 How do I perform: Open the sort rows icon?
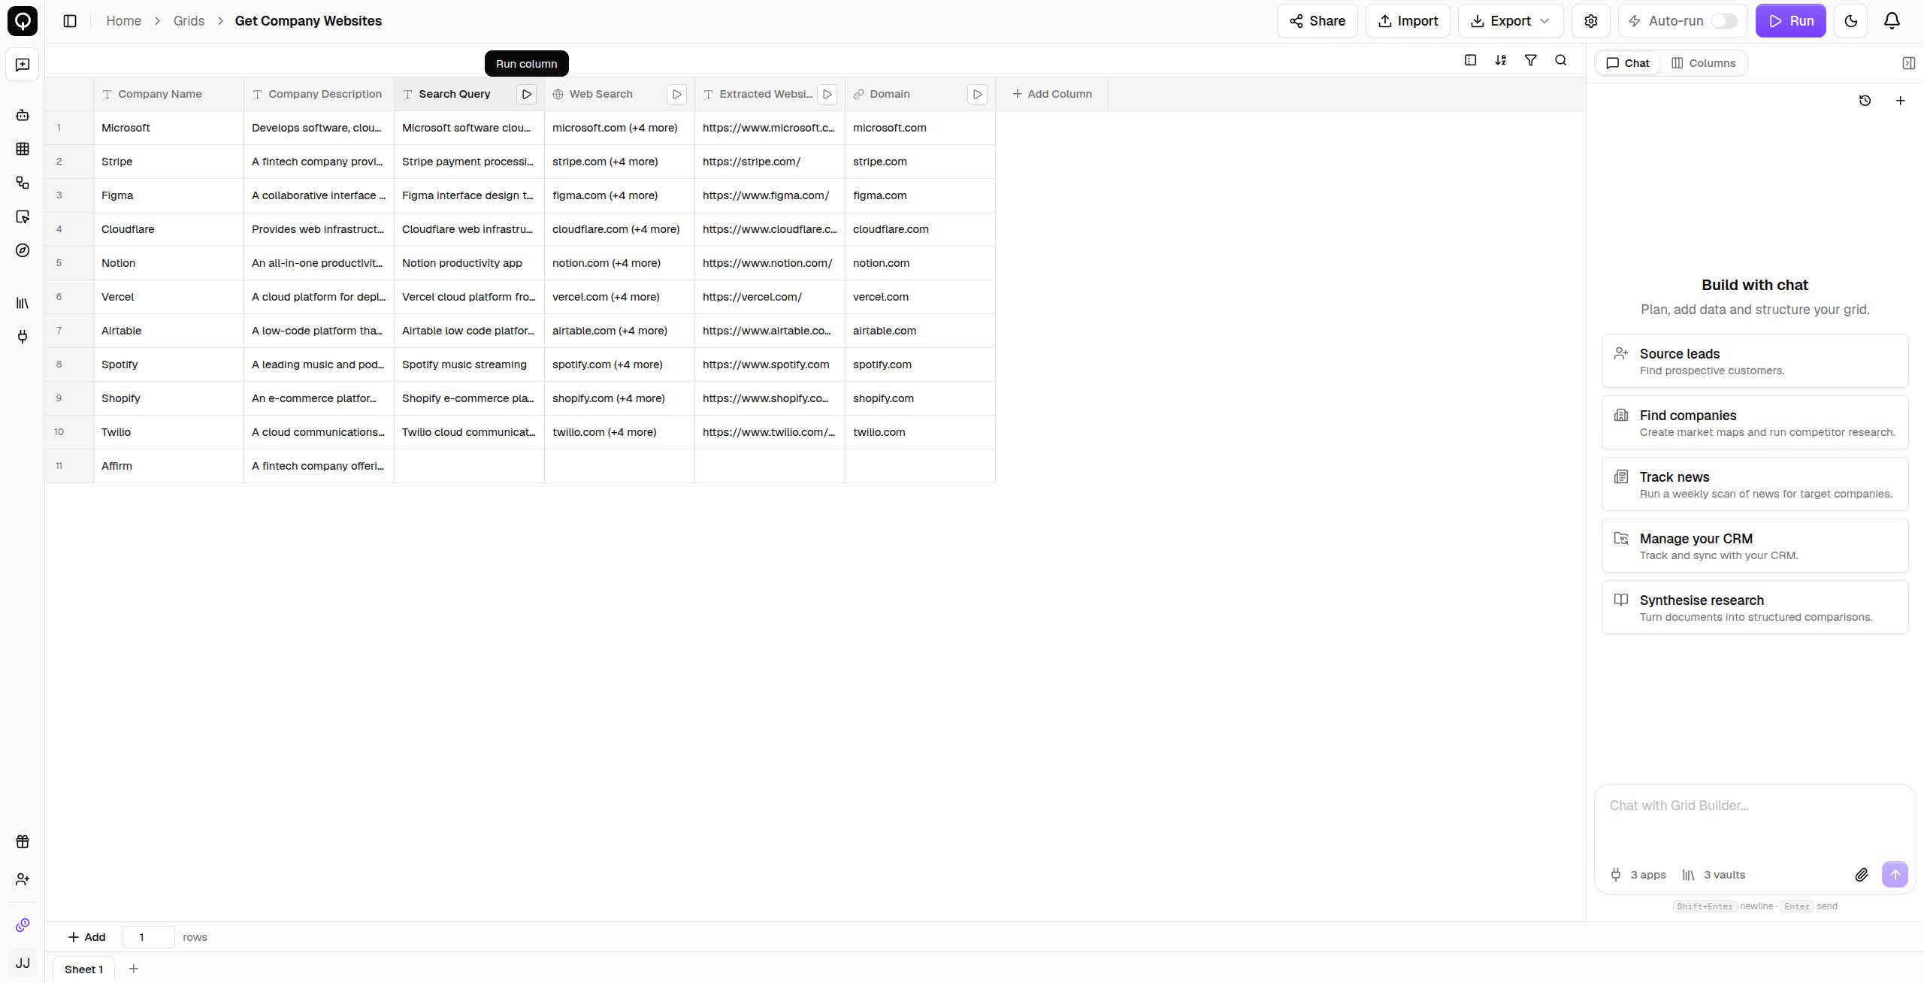[x=1500, y=60]
